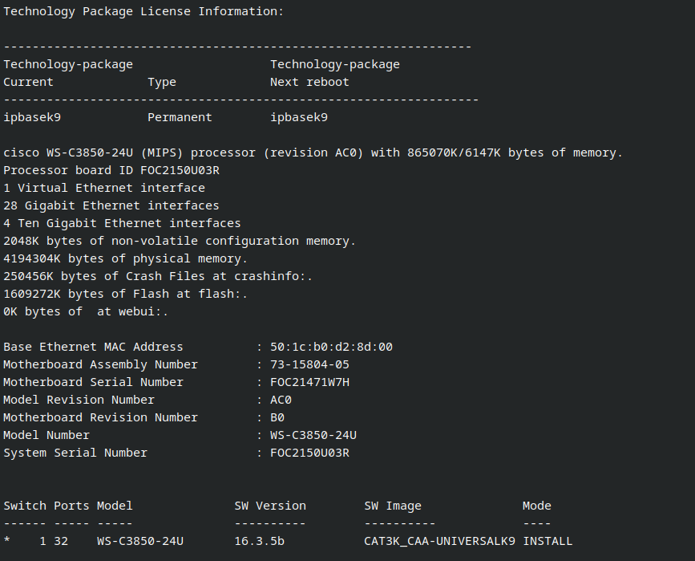
Task: Click the '4194304K bytes of physical memory' line
Action: [126, 258]
